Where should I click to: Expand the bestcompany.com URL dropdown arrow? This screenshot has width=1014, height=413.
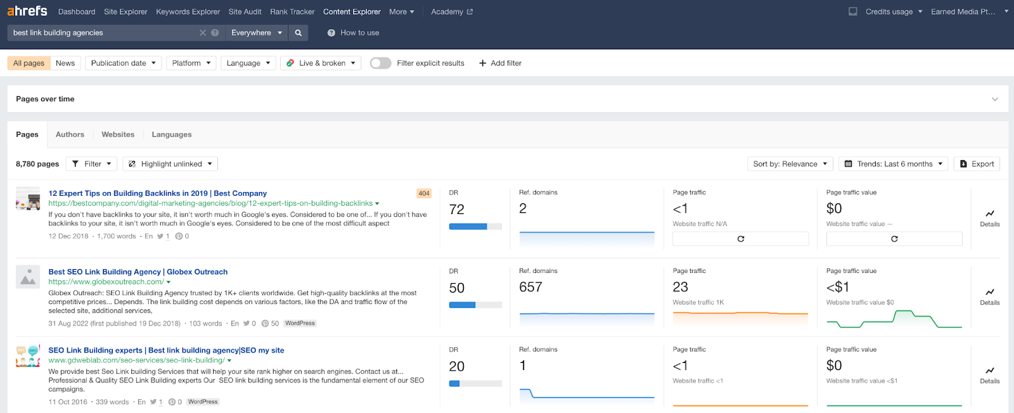point(377,204)
